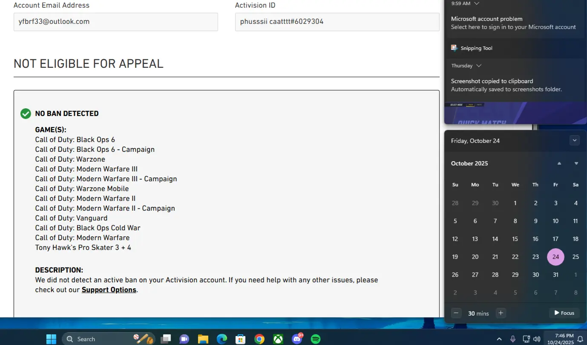Click the 'Tony Hawk's Pro Skater 3 + 4' entry
This screenshot has height=345, width=587.
(83, 247)
